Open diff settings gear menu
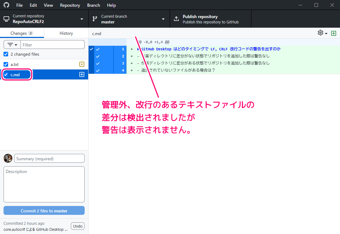Image resolution: width=340 pixels, height=234 pixels. pyautogui.click(x=322, y=33)
